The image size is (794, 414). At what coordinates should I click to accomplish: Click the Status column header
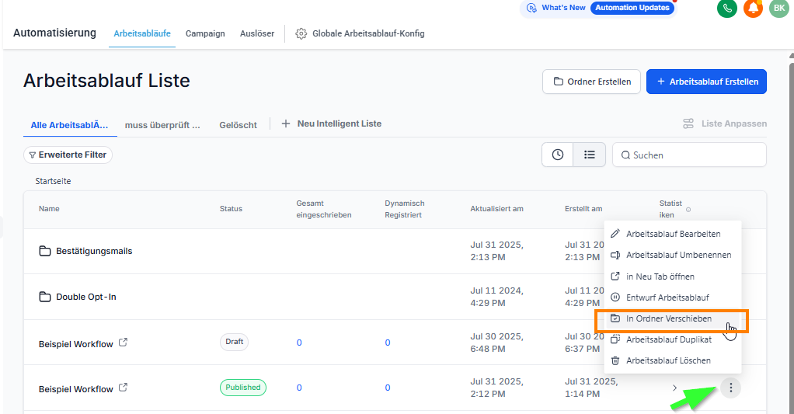pos(231,208)
